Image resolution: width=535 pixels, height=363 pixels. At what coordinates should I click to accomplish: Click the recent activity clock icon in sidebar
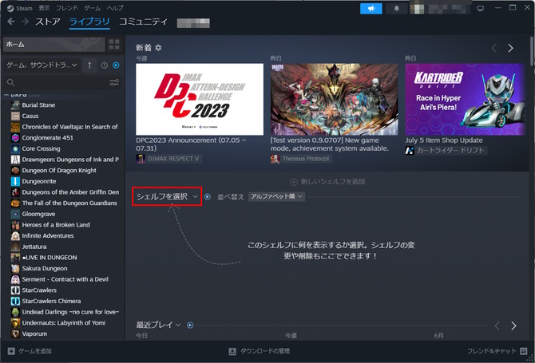[104, 65]
